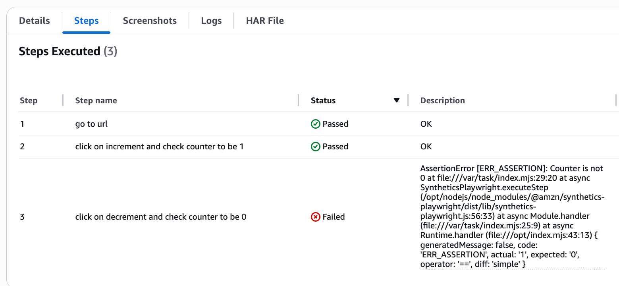Select the 'go to url' step row
Image resolution: width=619 pixels, height=286 pixels.
[x=91, y=124]
